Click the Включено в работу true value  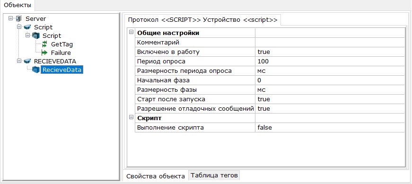coord(330,52)
